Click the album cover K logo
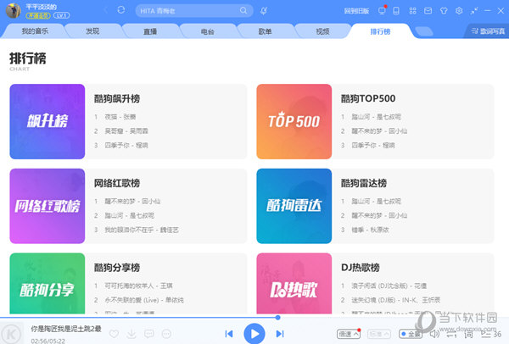 [x=12, y=333]
